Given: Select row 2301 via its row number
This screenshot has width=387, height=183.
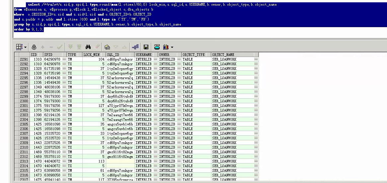Looking at the screenshot, I should pyautogui.click(x=24, y=106).
